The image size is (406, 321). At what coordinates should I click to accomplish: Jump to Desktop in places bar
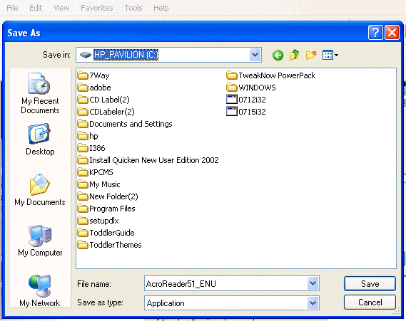[40, 140]
